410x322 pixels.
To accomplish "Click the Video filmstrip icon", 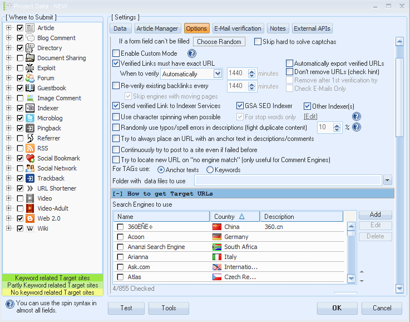I will point(30,198).
